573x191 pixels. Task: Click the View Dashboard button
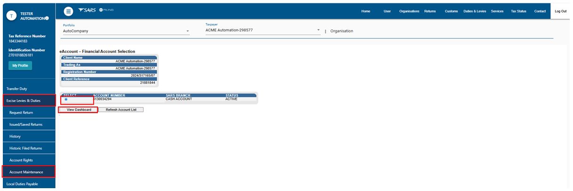[79, 110]
